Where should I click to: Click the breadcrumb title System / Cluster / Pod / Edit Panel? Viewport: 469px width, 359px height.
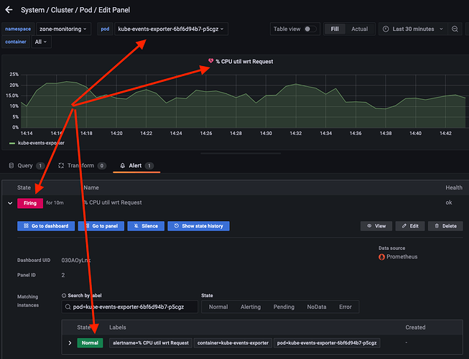[75, 10]
